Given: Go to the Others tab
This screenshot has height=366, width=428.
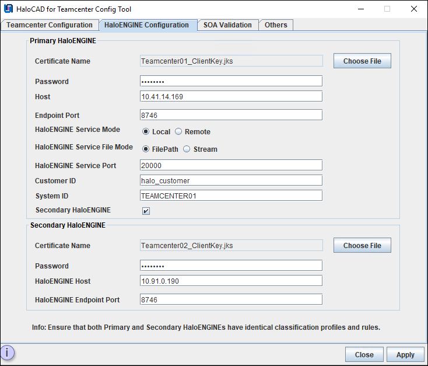Looking at the screenshot, I should coord(276,25).
